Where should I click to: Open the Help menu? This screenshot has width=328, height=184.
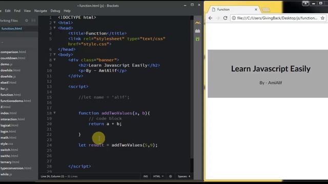pos(67,11)
